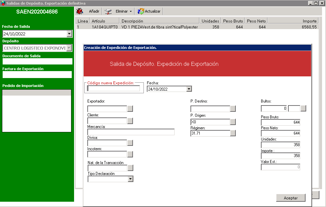Open the Exportador lookup button
The image size is (326, 207).
click(130, 109)
